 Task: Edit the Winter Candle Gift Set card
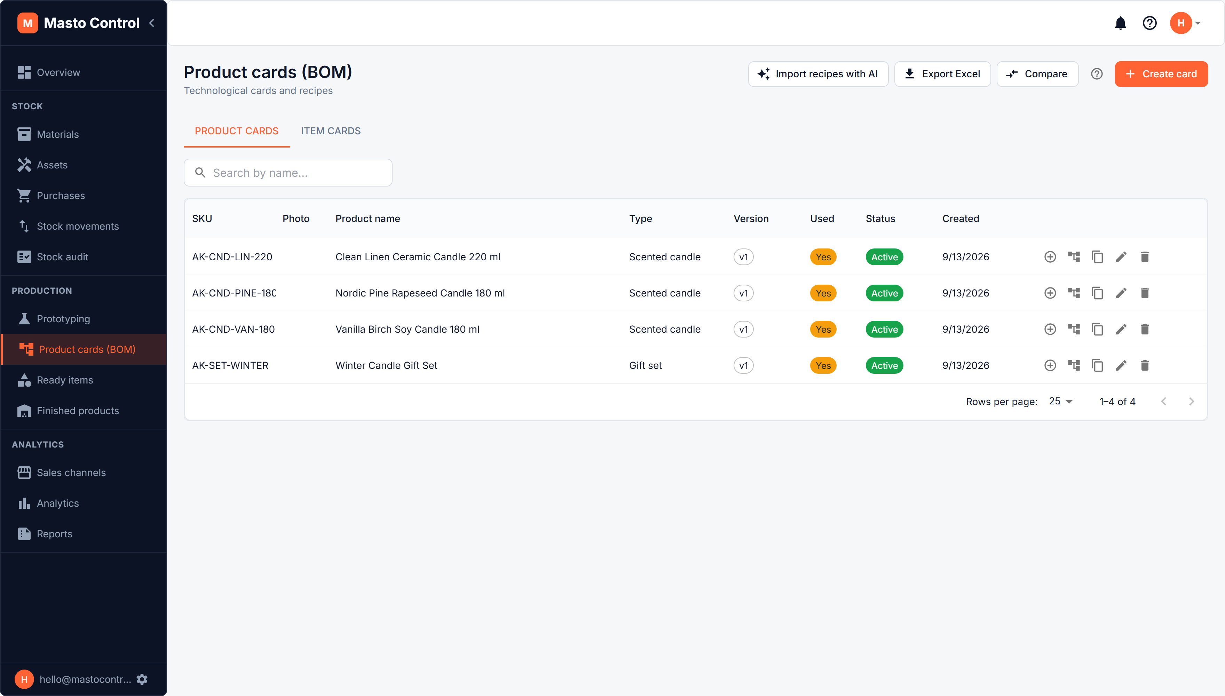pos(1121,366)
